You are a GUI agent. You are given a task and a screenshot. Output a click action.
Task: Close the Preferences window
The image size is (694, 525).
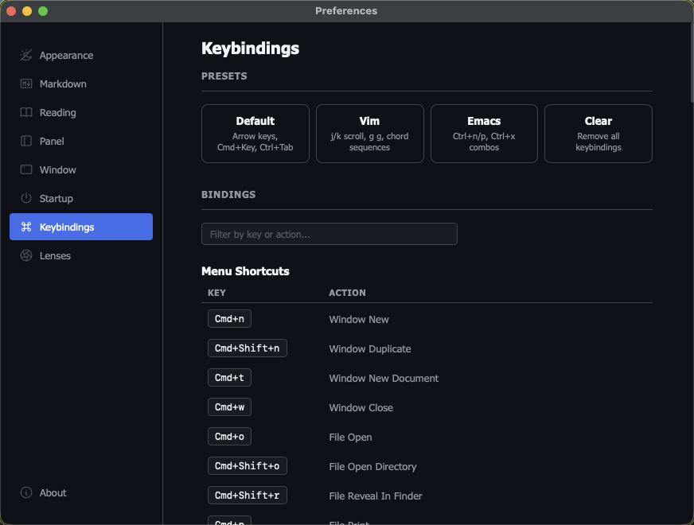pyautogui.click(x=11, y=11)
